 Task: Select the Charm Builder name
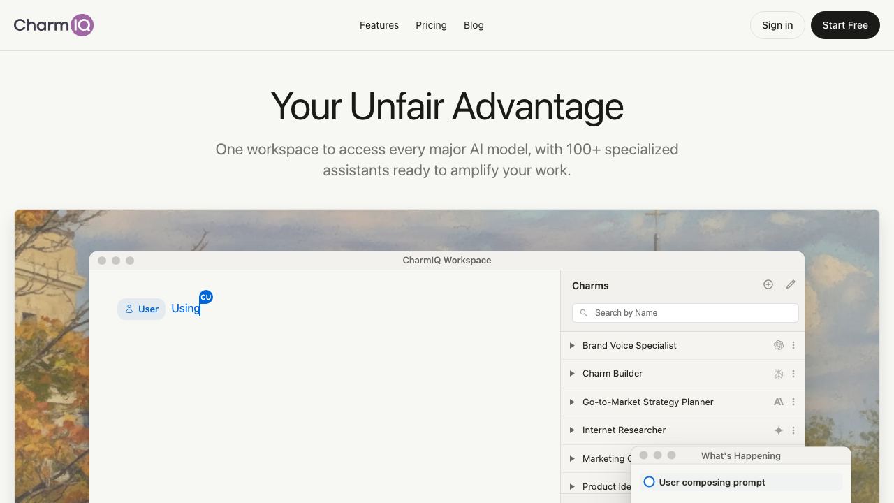point(613,374)
